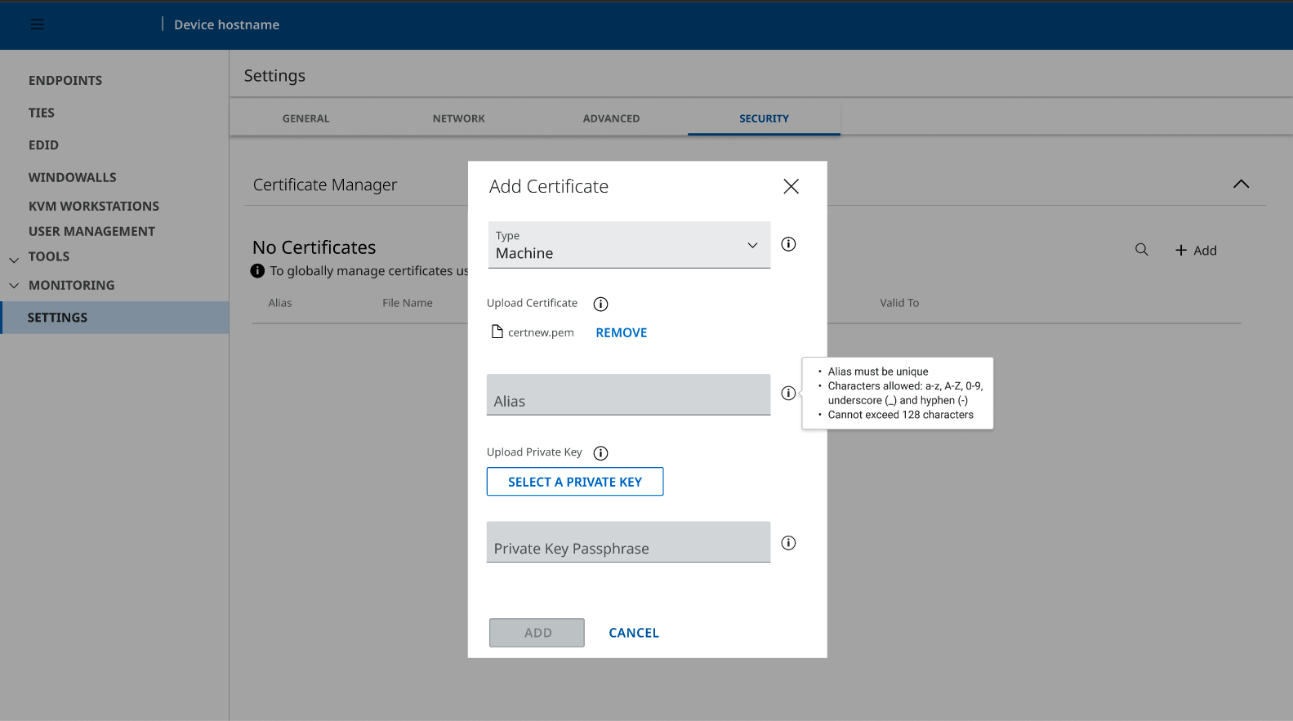This screenshot has height=721, width=1293.
Task: Click the Upload Certificate info icon
Action: pos(600,304)
